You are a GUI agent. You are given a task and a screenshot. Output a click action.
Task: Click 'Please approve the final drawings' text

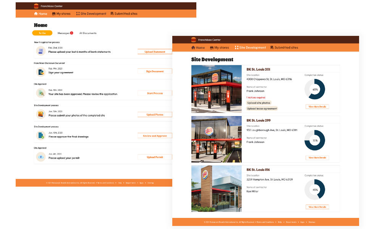point(68,137)
